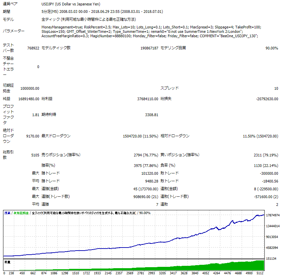Click consecutive wins value 45 (173700.00)

tap(146, 189)
